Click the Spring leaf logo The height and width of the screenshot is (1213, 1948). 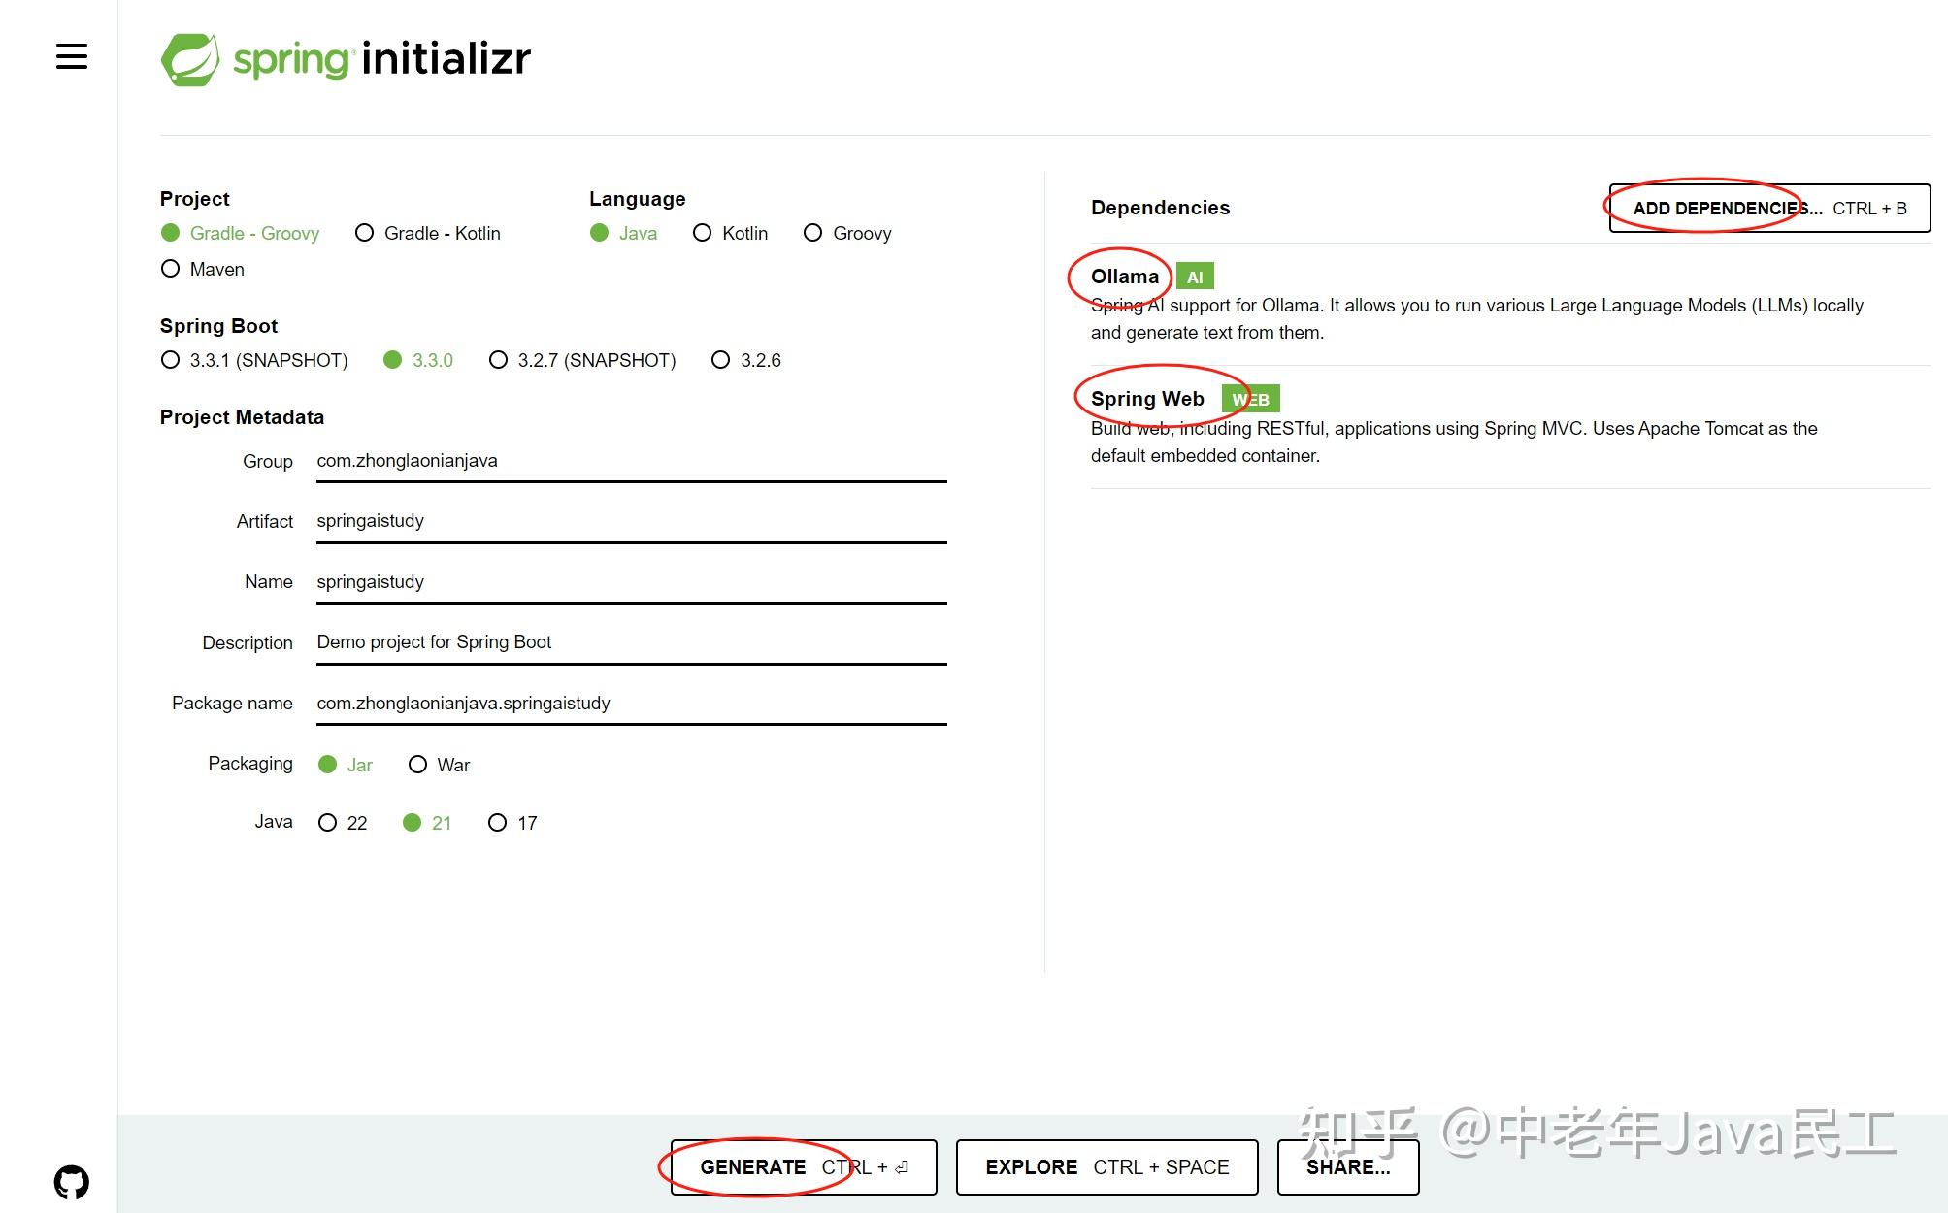tap(190, 59)
